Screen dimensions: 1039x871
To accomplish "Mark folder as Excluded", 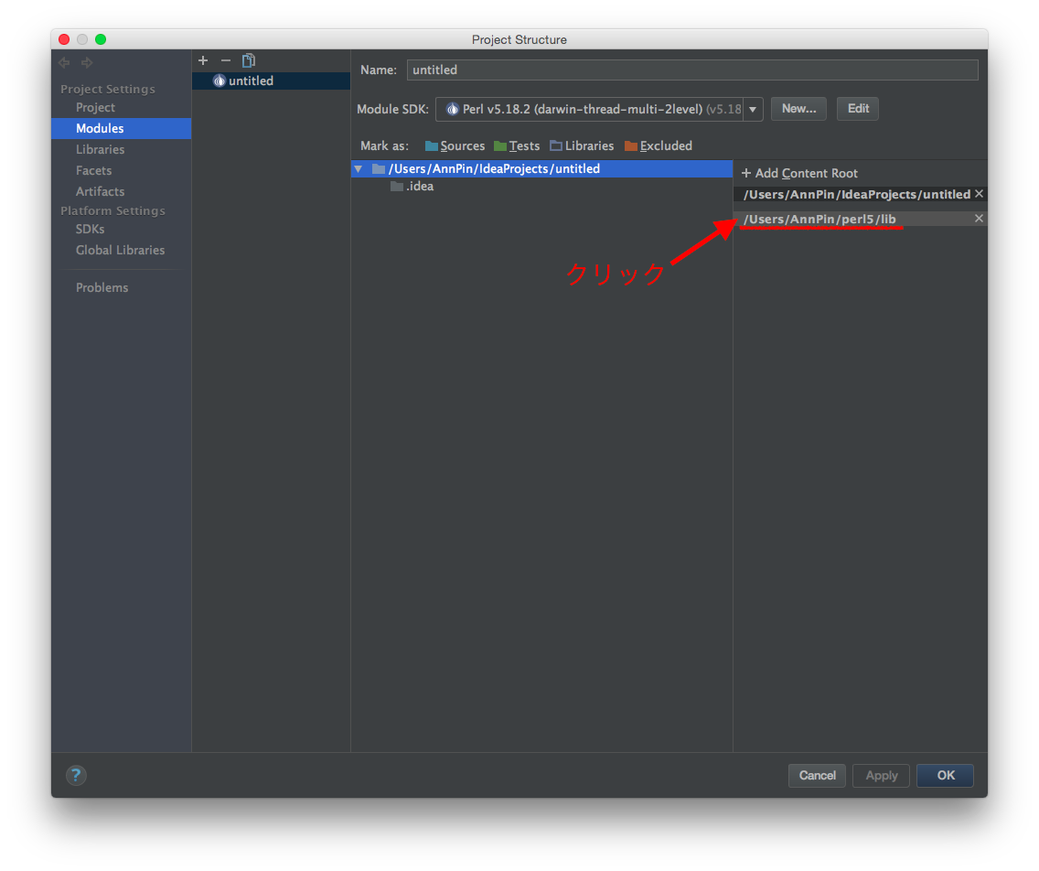I will coord(658,145).
